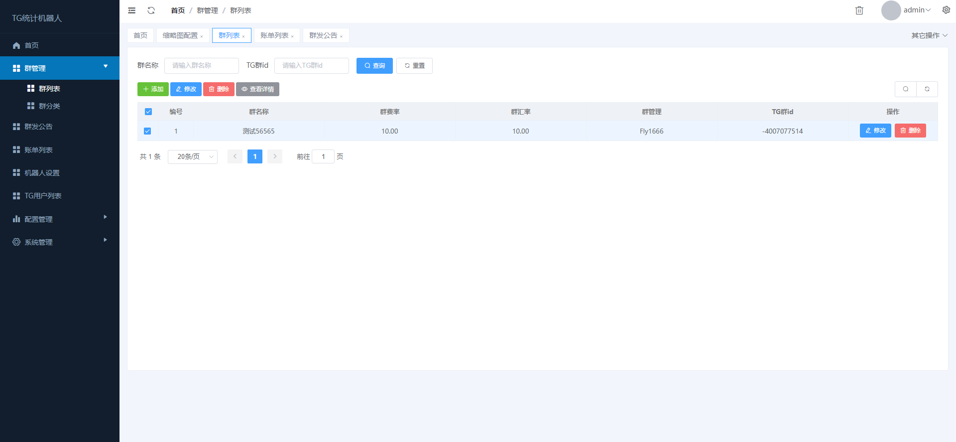The image size is (956, 442).
Task: Click the grid icon next to 群发公告
Action: coord(16,127)
